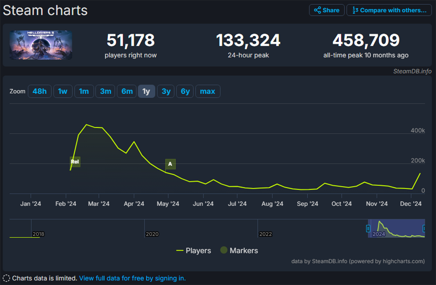Viewport: 436px width, 285px height.
Task: Grab the left navigator range handle
Action: point(368,229)
